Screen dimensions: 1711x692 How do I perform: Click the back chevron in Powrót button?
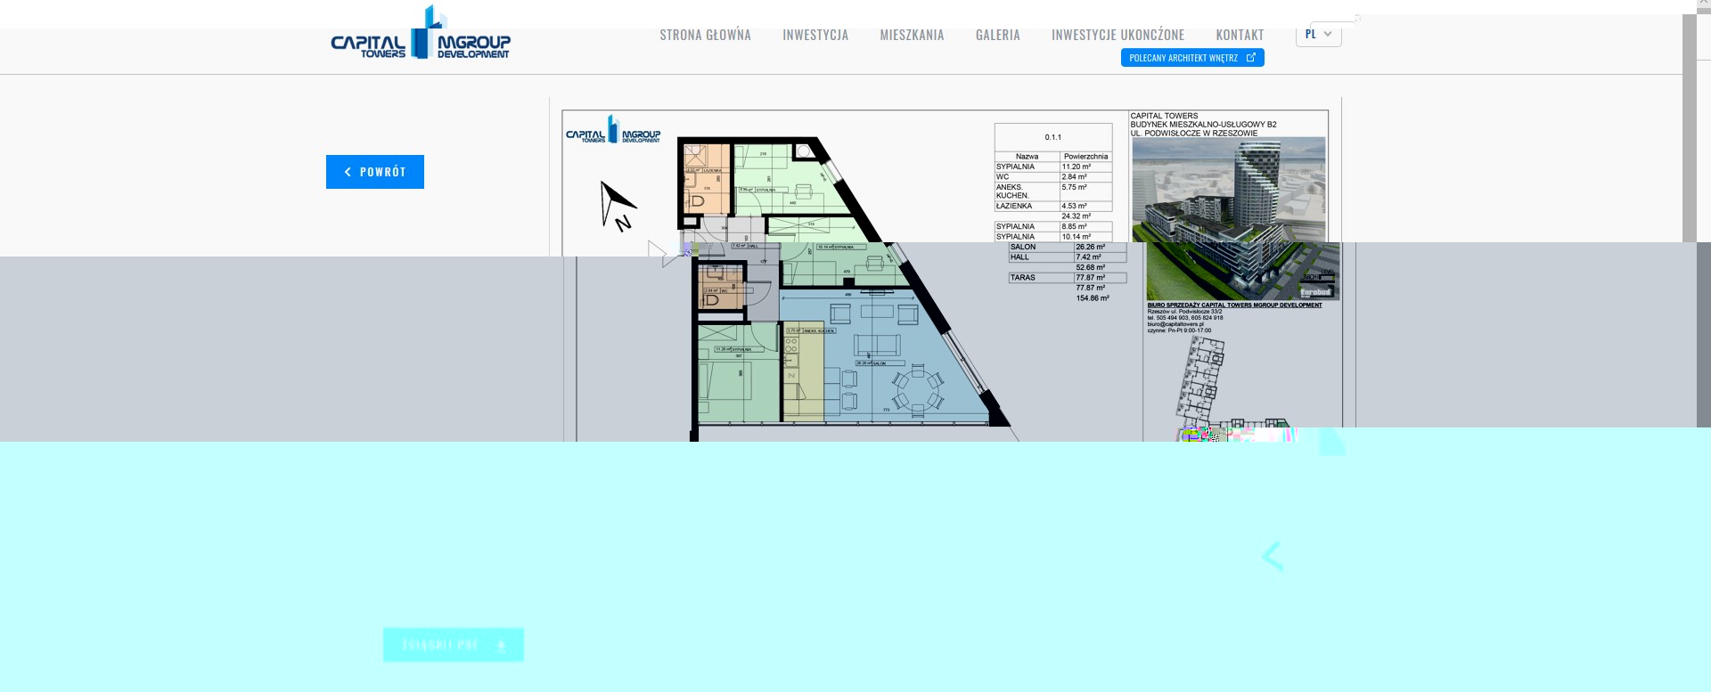coord(348,172)
